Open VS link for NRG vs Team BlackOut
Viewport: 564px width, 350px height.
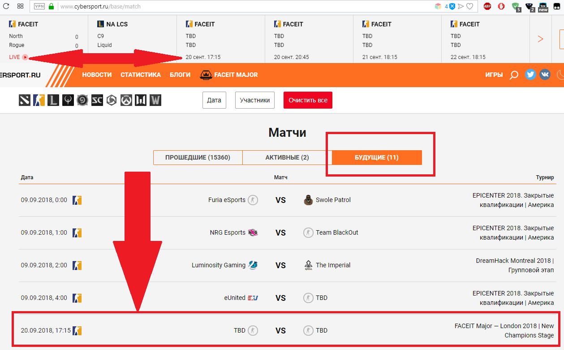[280, 233]
